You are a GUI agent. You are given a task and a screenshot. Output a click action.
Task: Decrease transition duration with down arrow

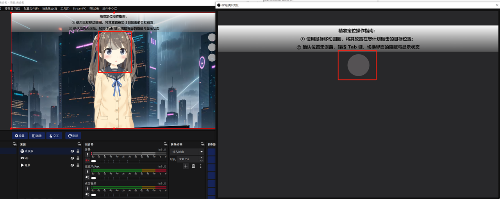tap(202, 161)
